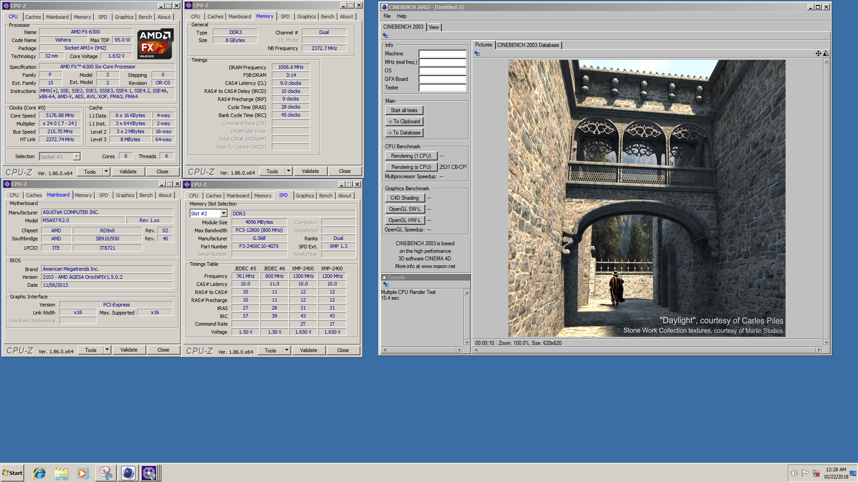
Task: Click Validate in the CPU-Z CPU window
Action: (x=128, y=172)
